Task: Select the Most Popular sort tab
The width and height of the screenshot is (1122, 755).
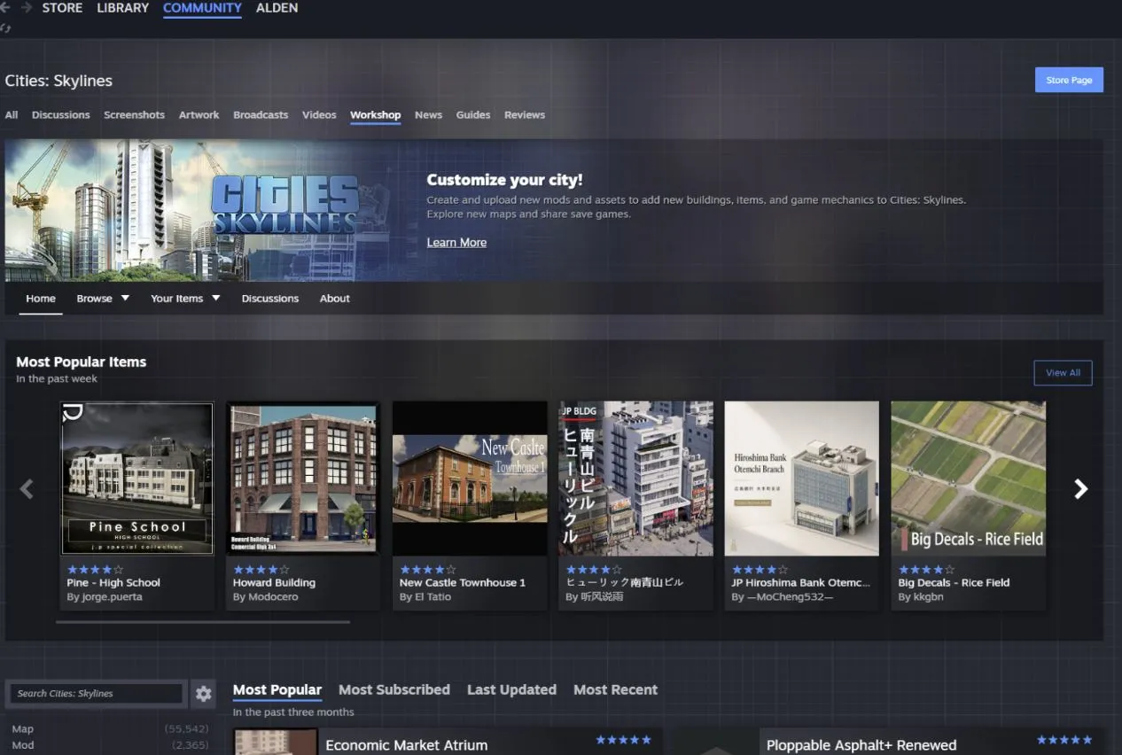Action: pos(277,689)
